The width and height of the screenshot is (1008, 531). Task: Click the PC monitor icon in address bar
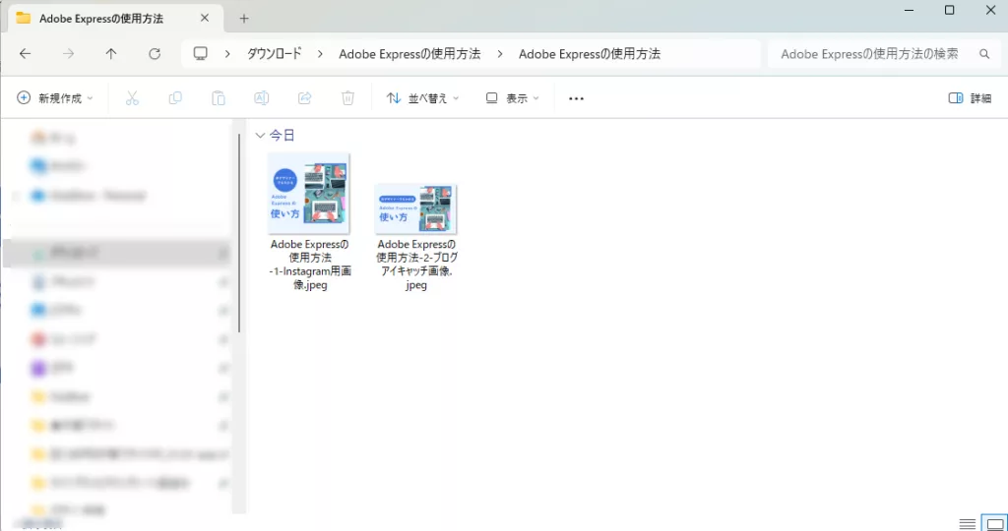coord(201,53)
